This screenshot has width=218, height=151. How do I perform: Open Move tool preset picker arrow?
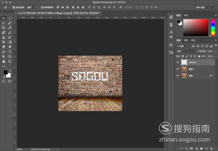9,7
